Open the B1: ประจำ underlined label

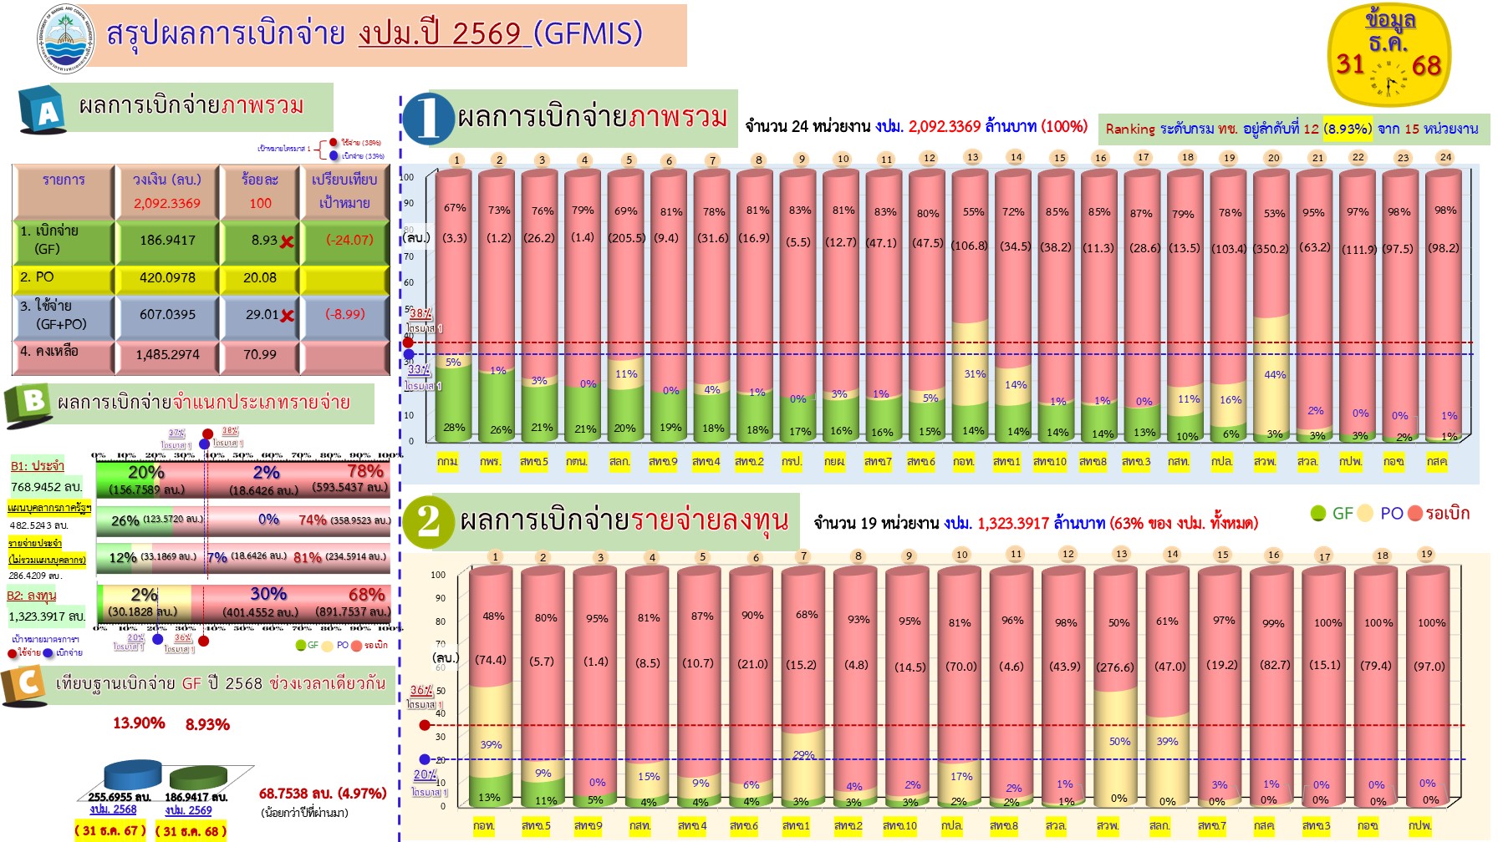(38, 466)
